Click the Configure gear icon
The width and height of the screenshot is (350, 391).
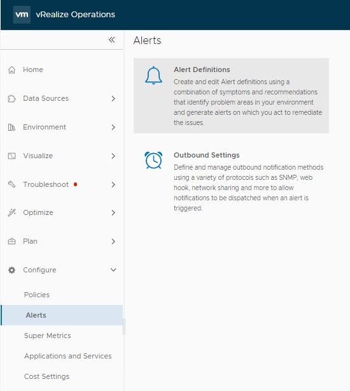[x=11, y=270]
